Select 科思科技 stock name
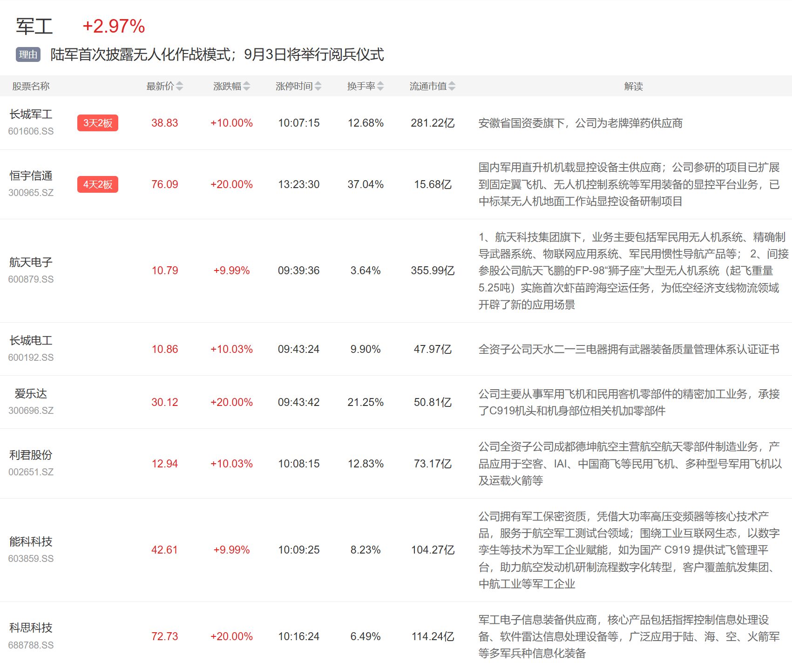The width and height of the screenshot is (792, 669). [x=31, y=628]
